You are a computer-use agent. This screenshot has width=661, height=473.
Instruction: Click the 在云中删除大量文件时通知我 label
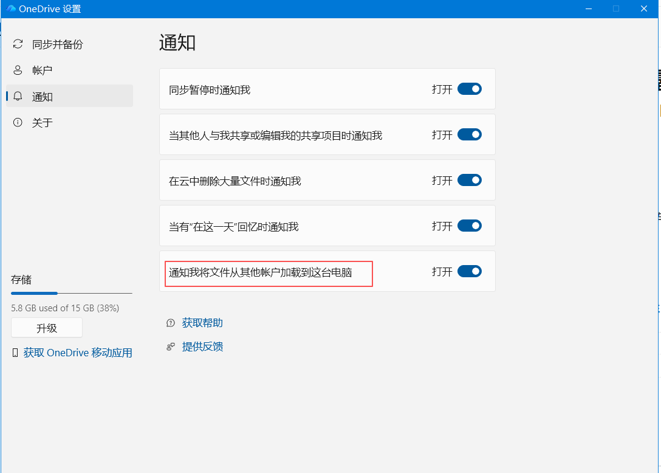235,181
